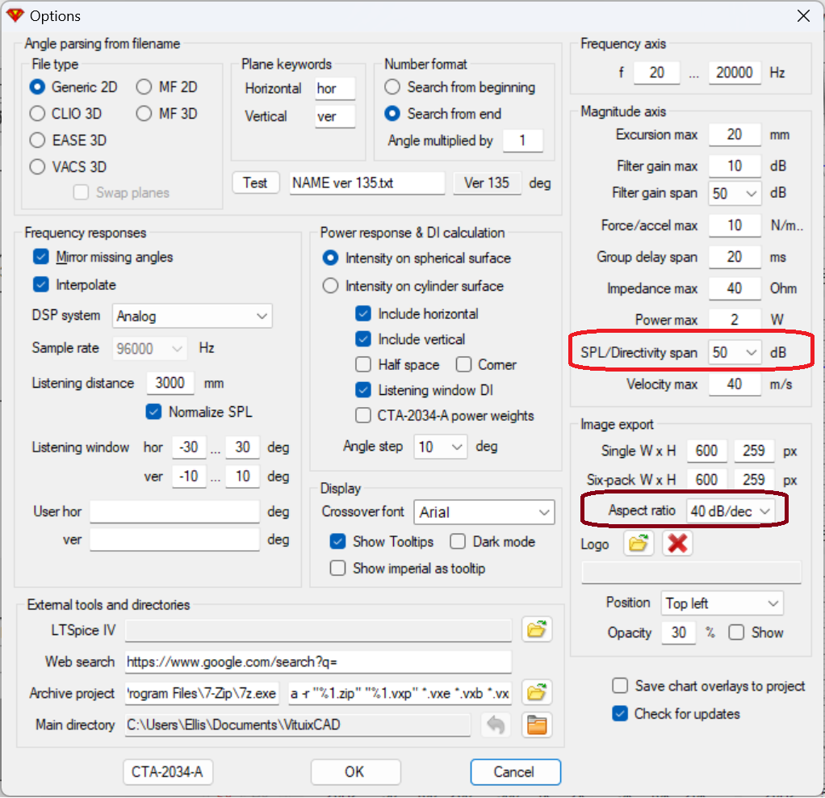Reset main directory with the undo arrow

pyautogui.click(x=496, y=724)
